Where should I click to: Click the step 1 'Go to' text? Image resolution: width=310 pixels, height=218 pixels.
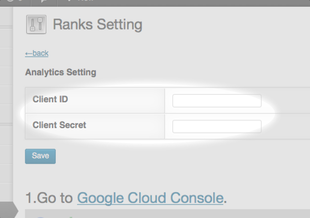[55, 198]
